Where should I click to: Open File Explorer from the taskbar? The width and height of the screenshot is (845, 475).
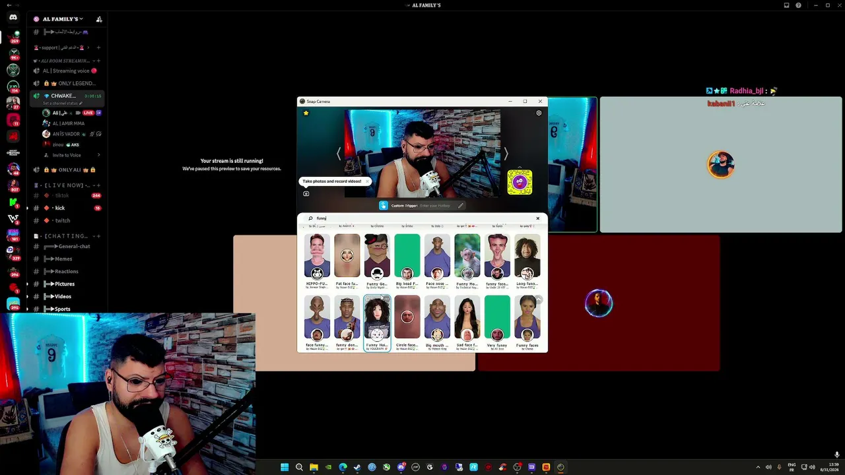point(314,467)
